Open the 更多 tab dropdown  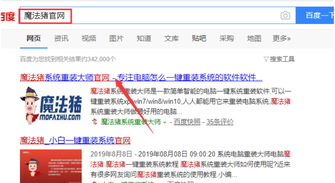pos(281,39)
